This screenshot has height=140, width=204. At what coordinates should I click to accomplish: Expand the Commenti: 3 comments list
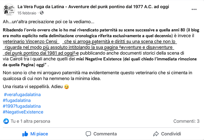[186, 121]
